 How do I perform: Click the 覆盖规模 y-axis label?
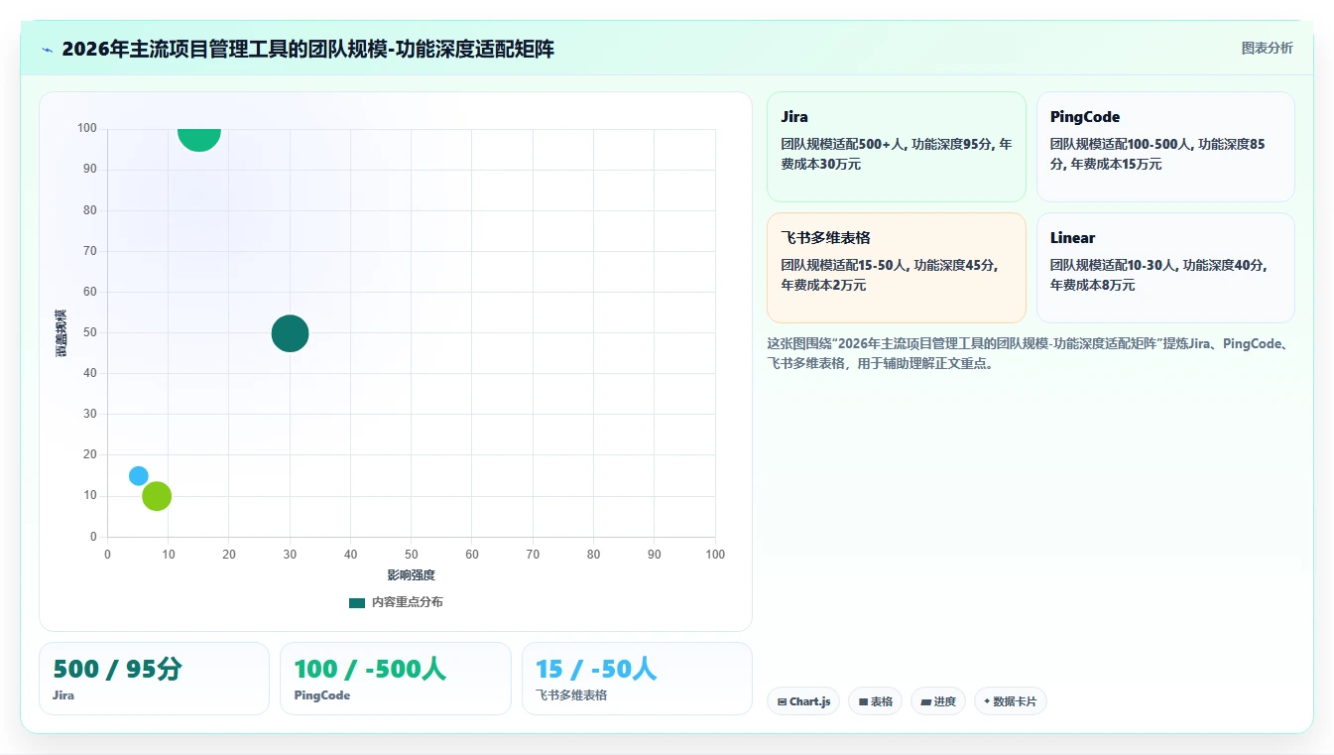pos(61,333)
